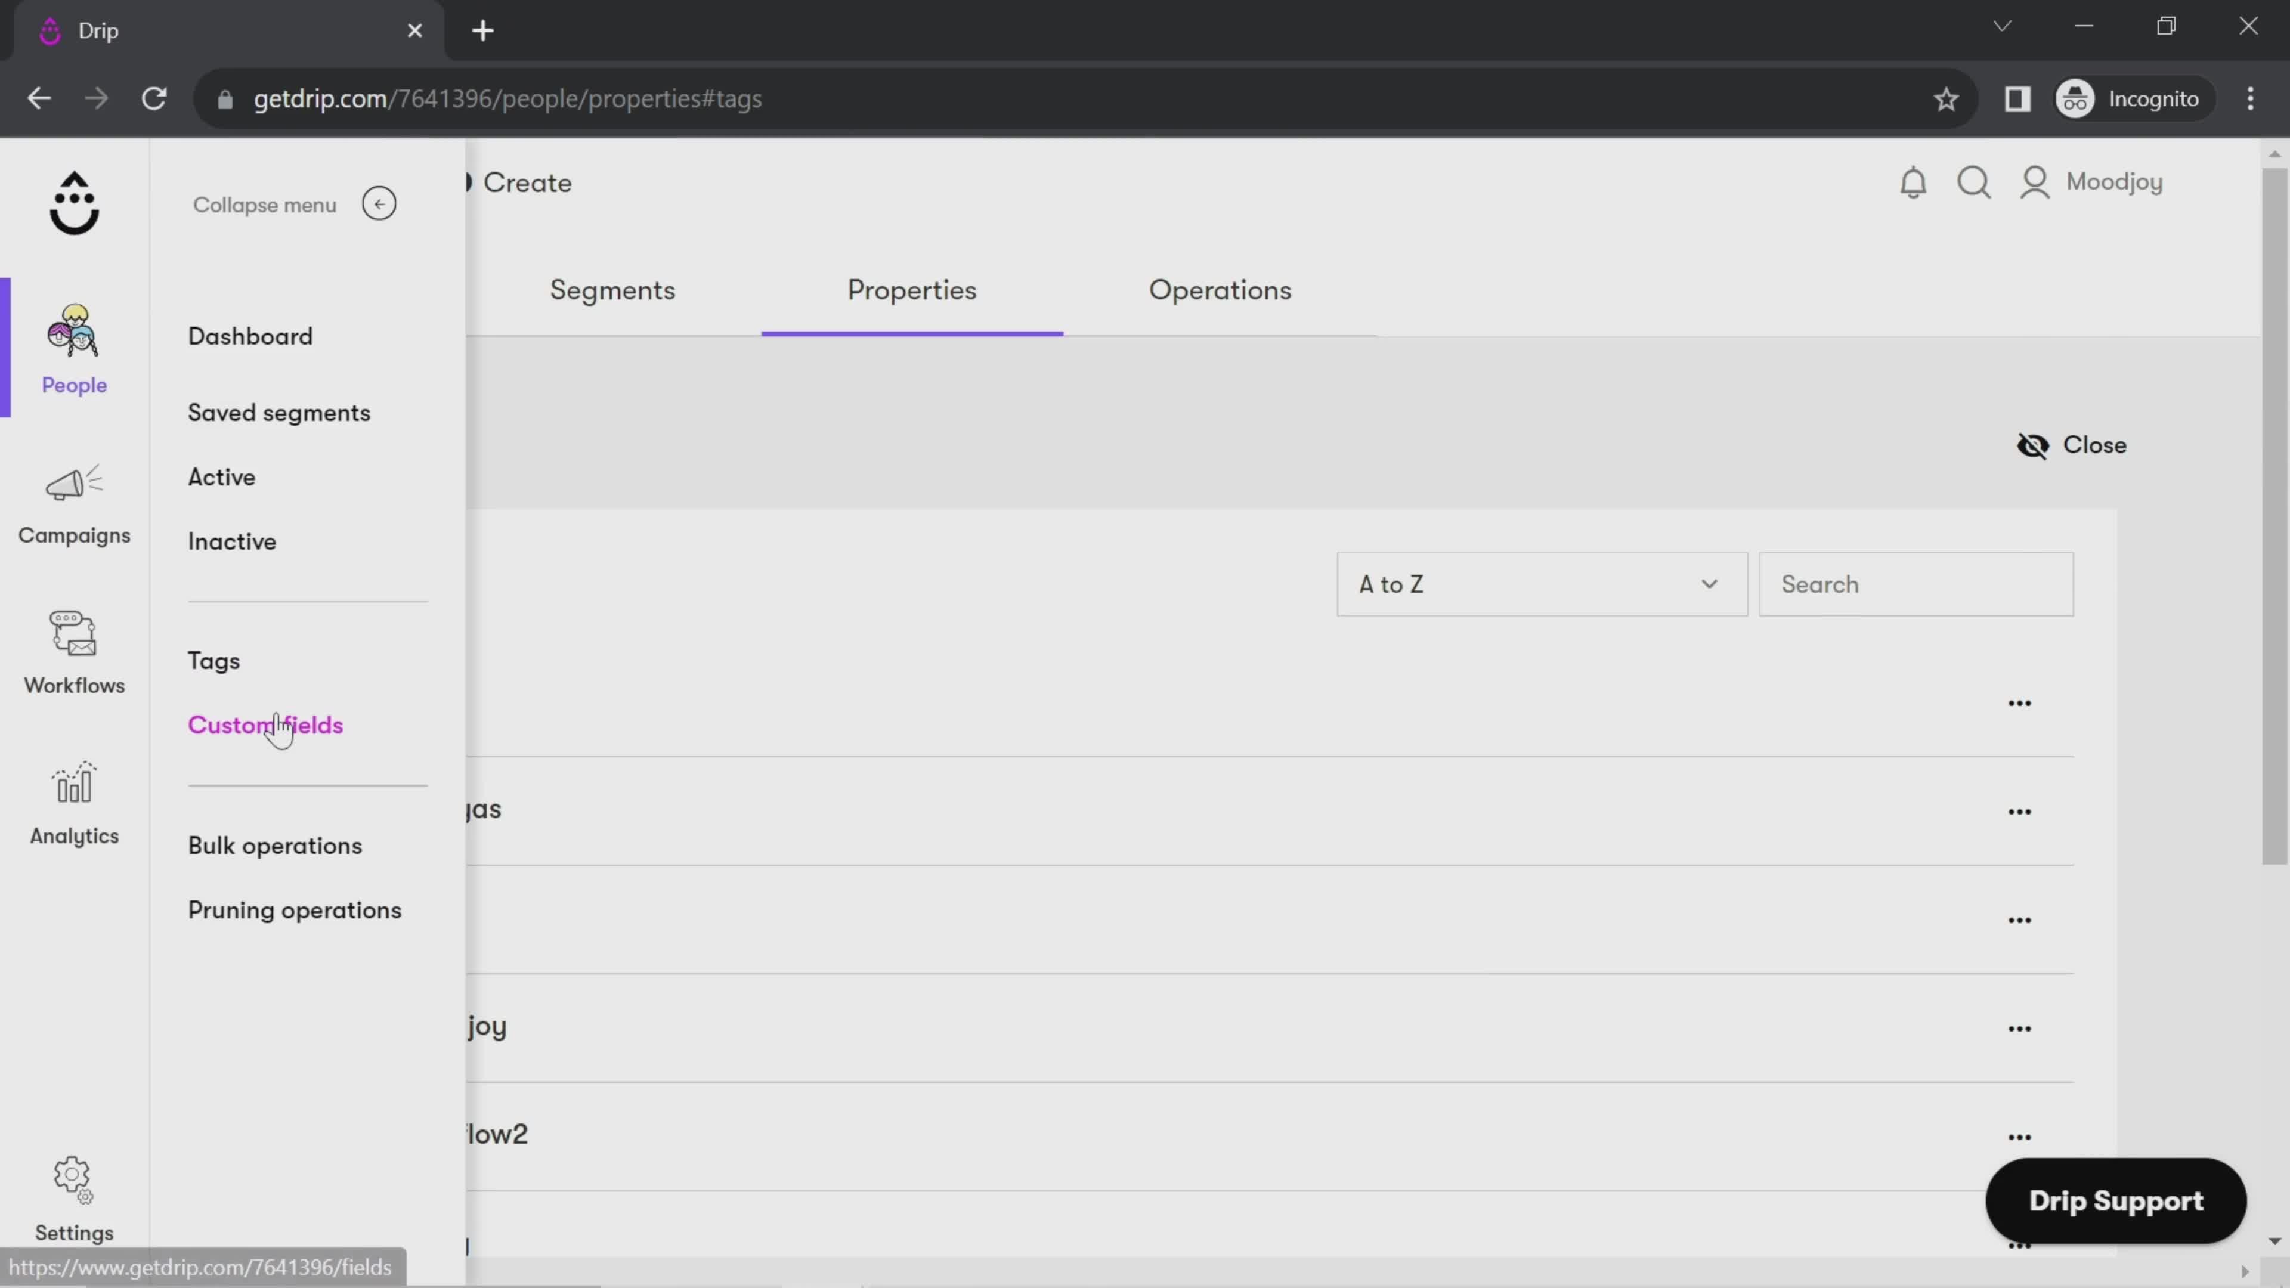Open the three-dot menu between 'jas' and 'joy'
The image size is (2290, 1288).
[2020, 920]
